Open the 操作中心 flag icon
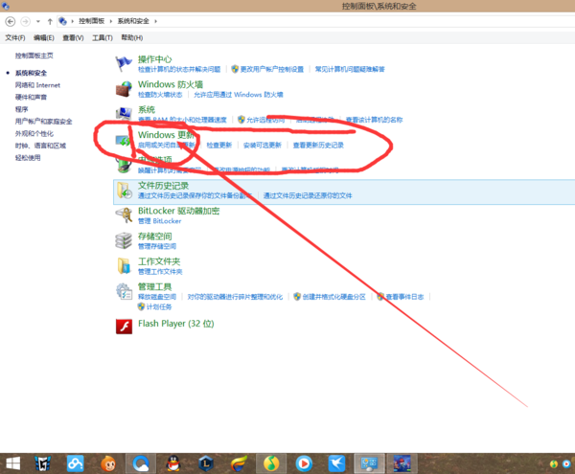This screenshot has width=575, height=474. pyautogui.click(x=124, y=64)
